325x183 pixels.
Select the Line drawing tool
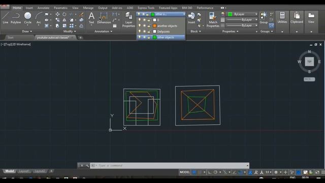6,18
